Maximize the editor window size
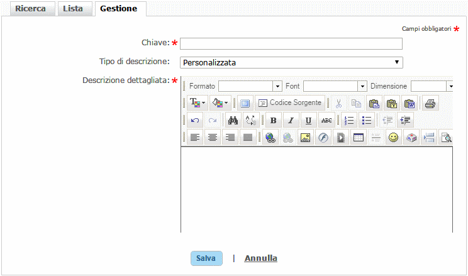468x276 pixels. (x=245, y=103)
